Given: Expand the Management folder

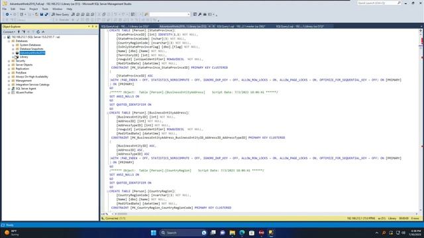Looking at the screenshot, I should pos(9,81).
